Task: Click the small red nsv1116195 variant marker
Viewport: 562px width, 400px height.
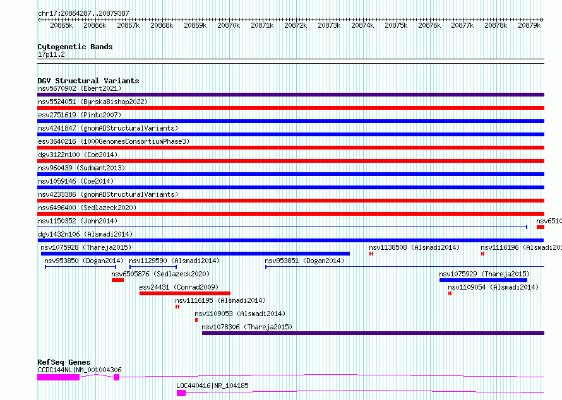Action: coord(177,307)
